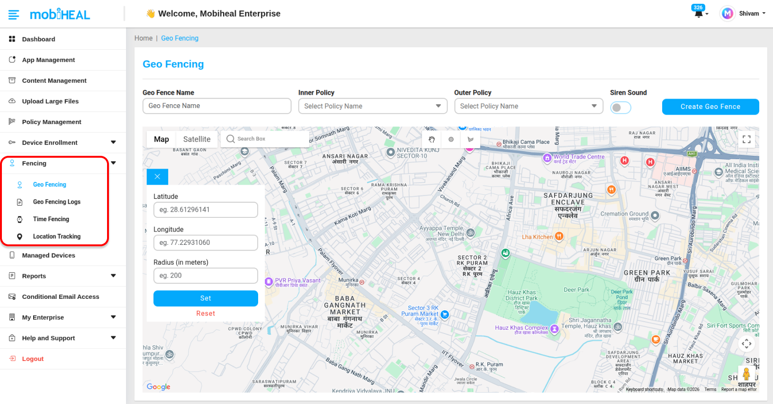Click the map Search Box field

tap(265, 139)
